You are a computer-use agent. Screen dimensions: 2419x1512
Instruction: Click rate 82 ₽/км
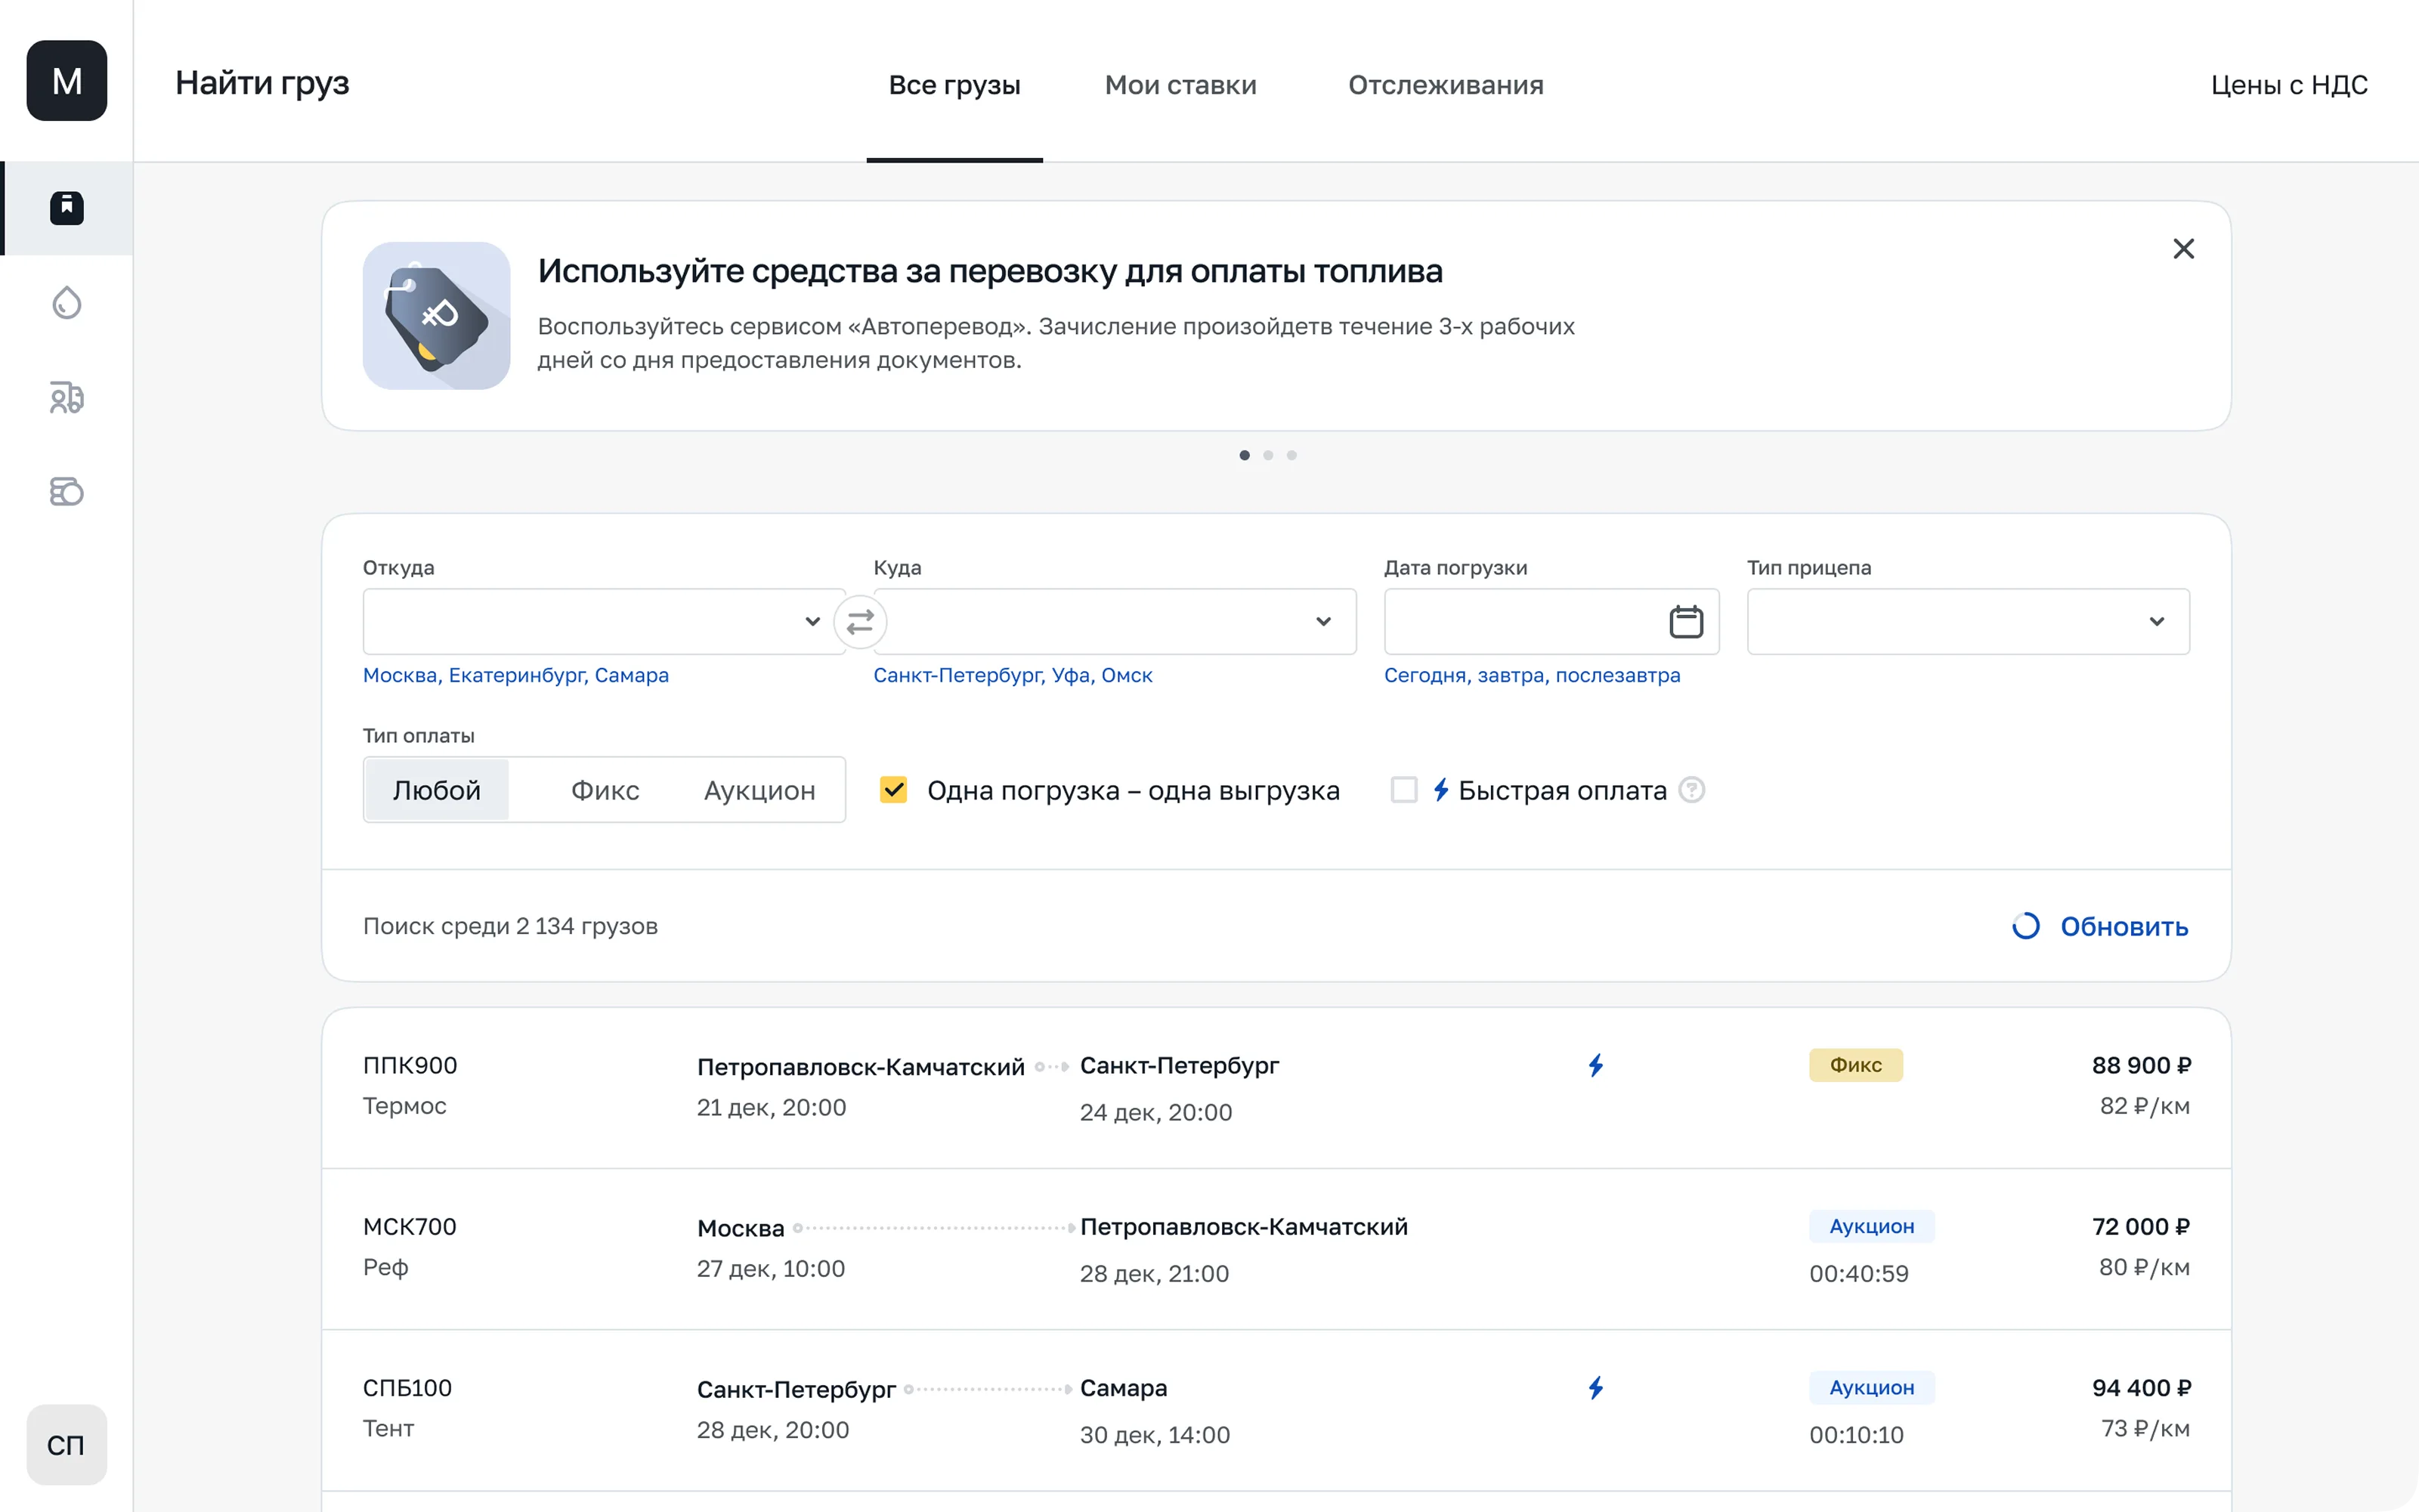pyautogui.click(x=2144, y=1106)
